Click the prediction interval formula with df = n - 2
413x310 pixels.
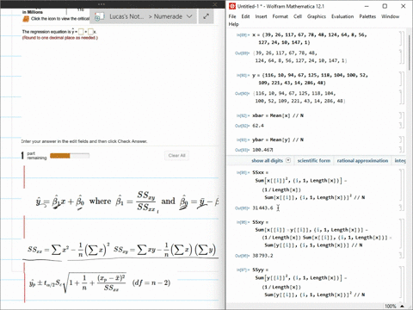point(100,282)
